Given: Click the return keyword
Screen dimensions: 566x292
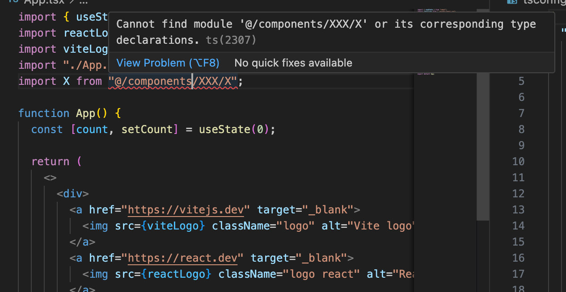Looking at the screenshot, I should (50, 162).
